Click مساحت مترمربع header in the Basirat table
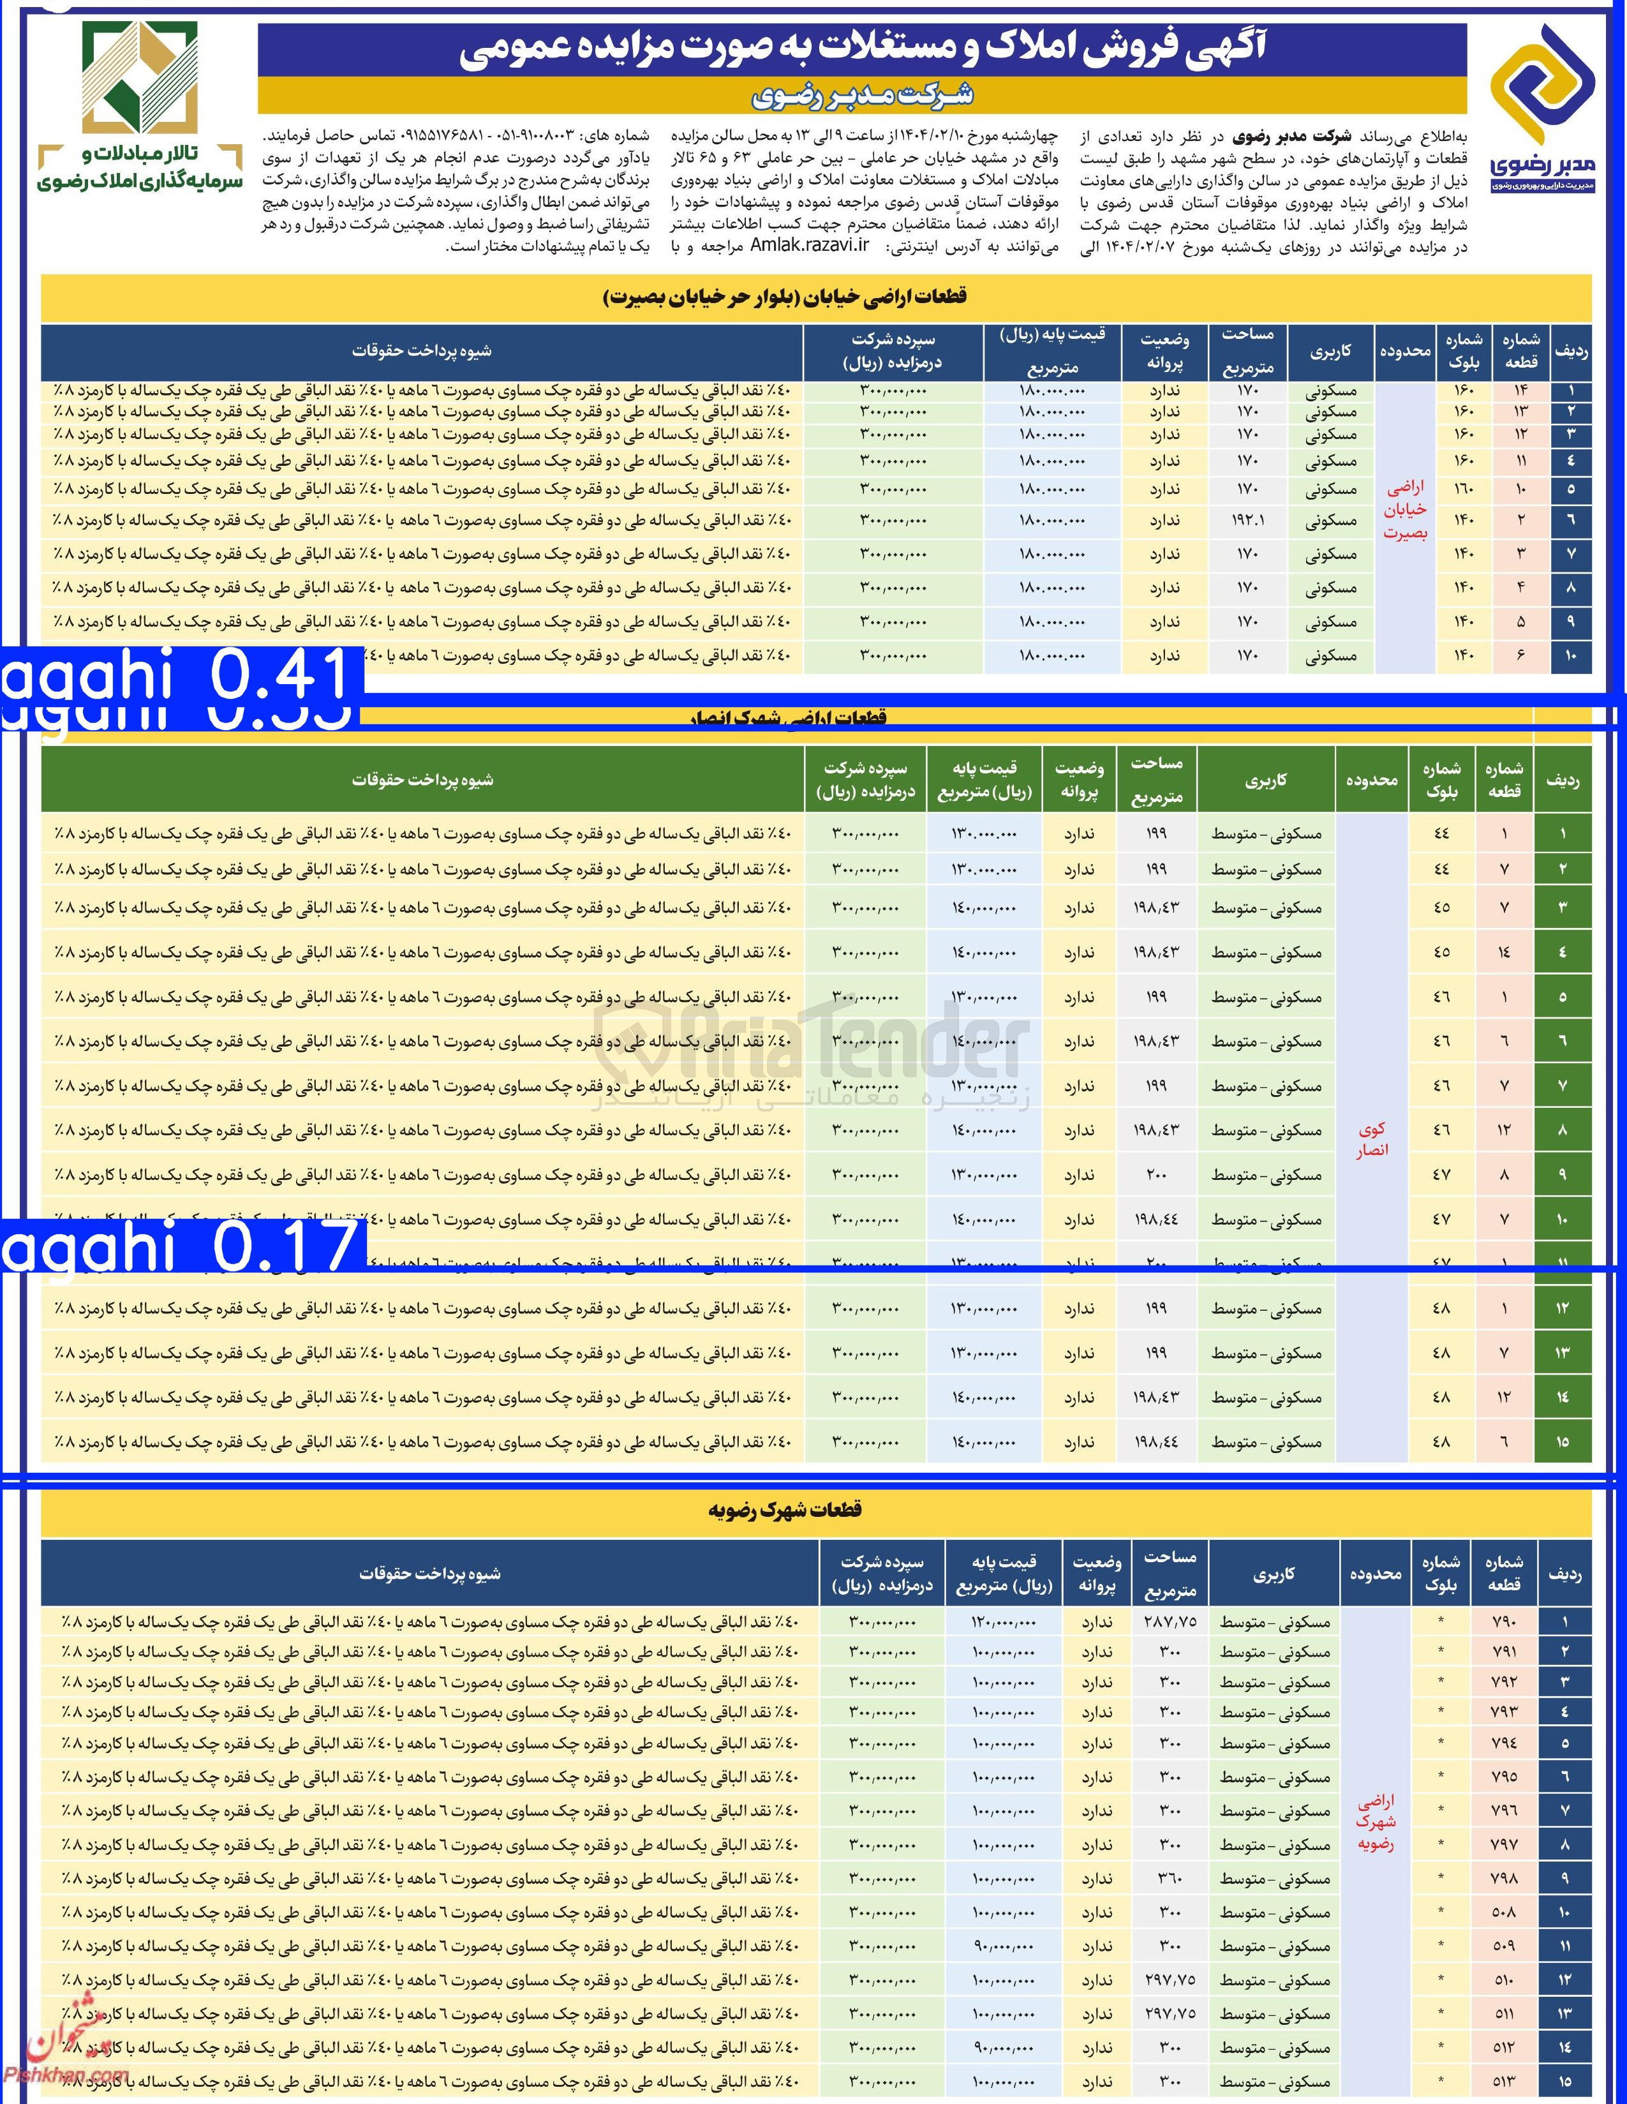This screenshot has width=1627, height=2104. [1247, 352]
